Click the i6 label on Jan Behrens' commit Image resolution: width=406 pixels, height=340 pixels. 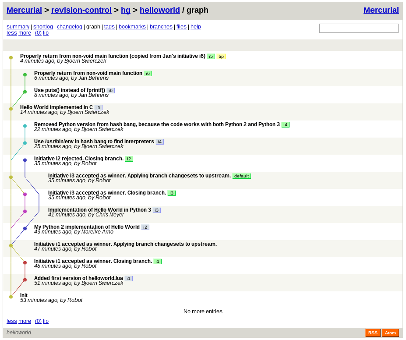(148, 73)
